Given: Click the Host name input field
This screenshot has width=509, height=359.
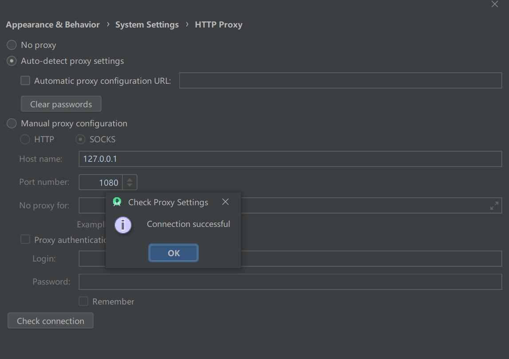Looking at the screenshot, I should (290, 159).
